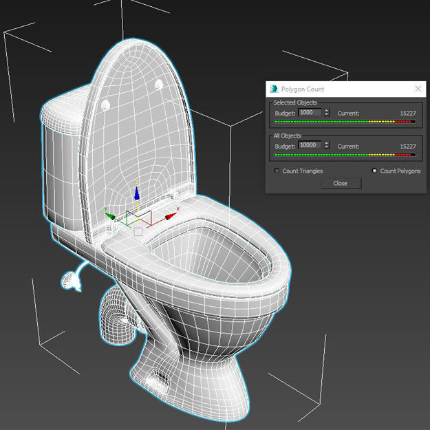Increase the All Objects budget with spinner up
This screenshot has height=430, width=430.
coord(326,143)
